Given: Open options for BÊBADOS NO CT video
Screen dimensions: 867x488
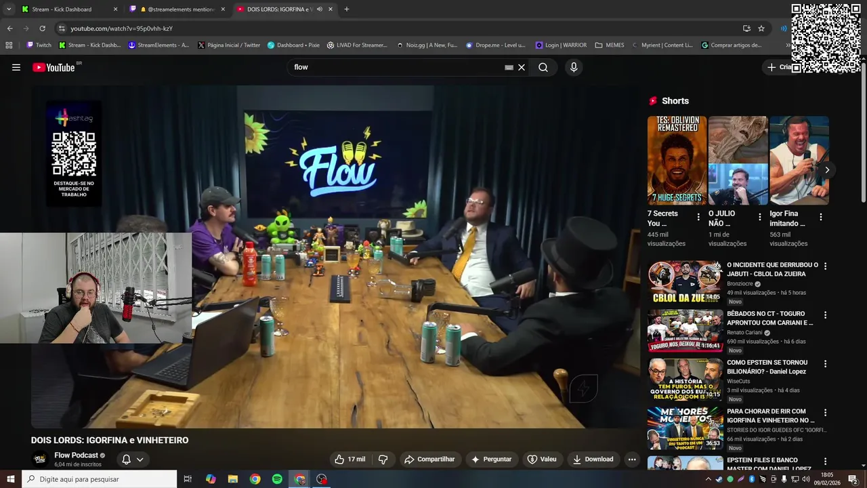Looking at the screenshot, I should coord(825,315).
